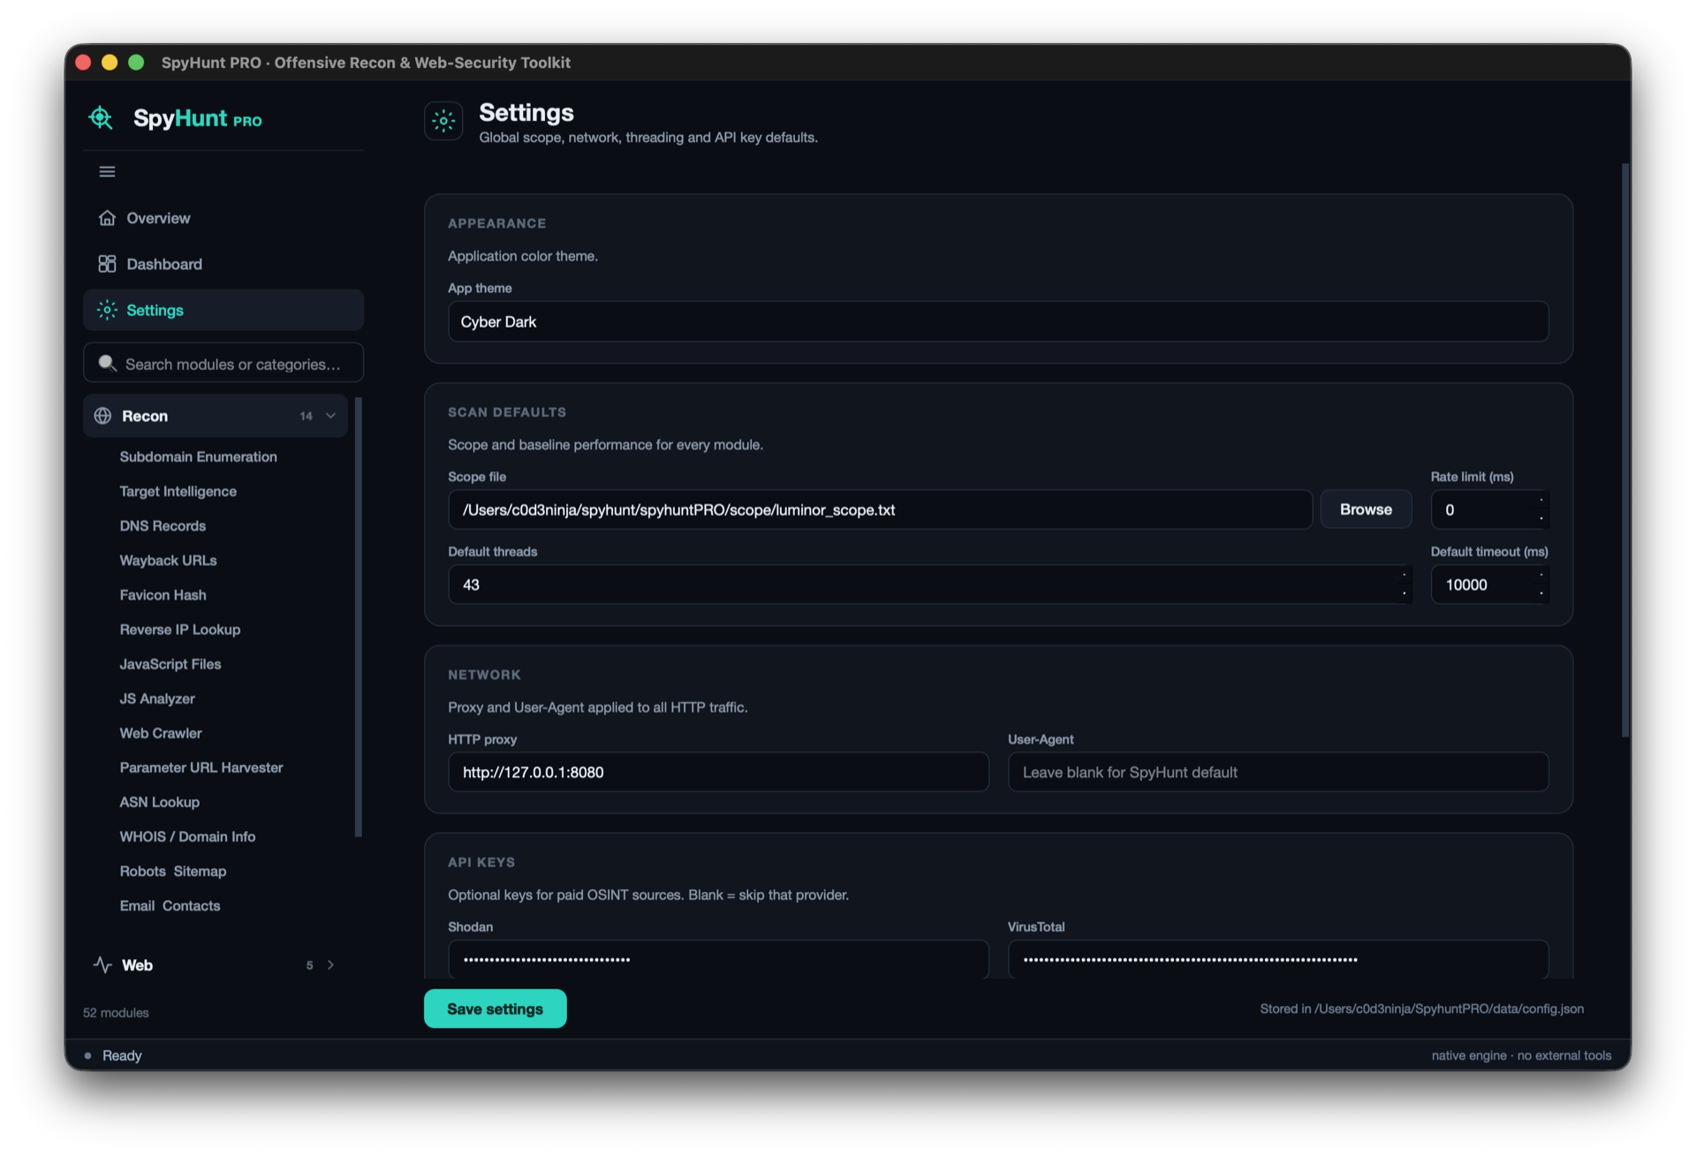The height and width of the screenshot is (1156, 1696).
Task: Click into the Scope file path field
Action: click(880, 509)
